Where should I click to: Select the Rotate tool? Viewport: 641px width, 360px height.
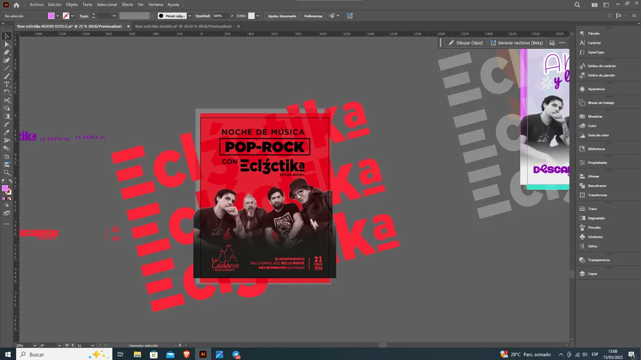(7, 92)
